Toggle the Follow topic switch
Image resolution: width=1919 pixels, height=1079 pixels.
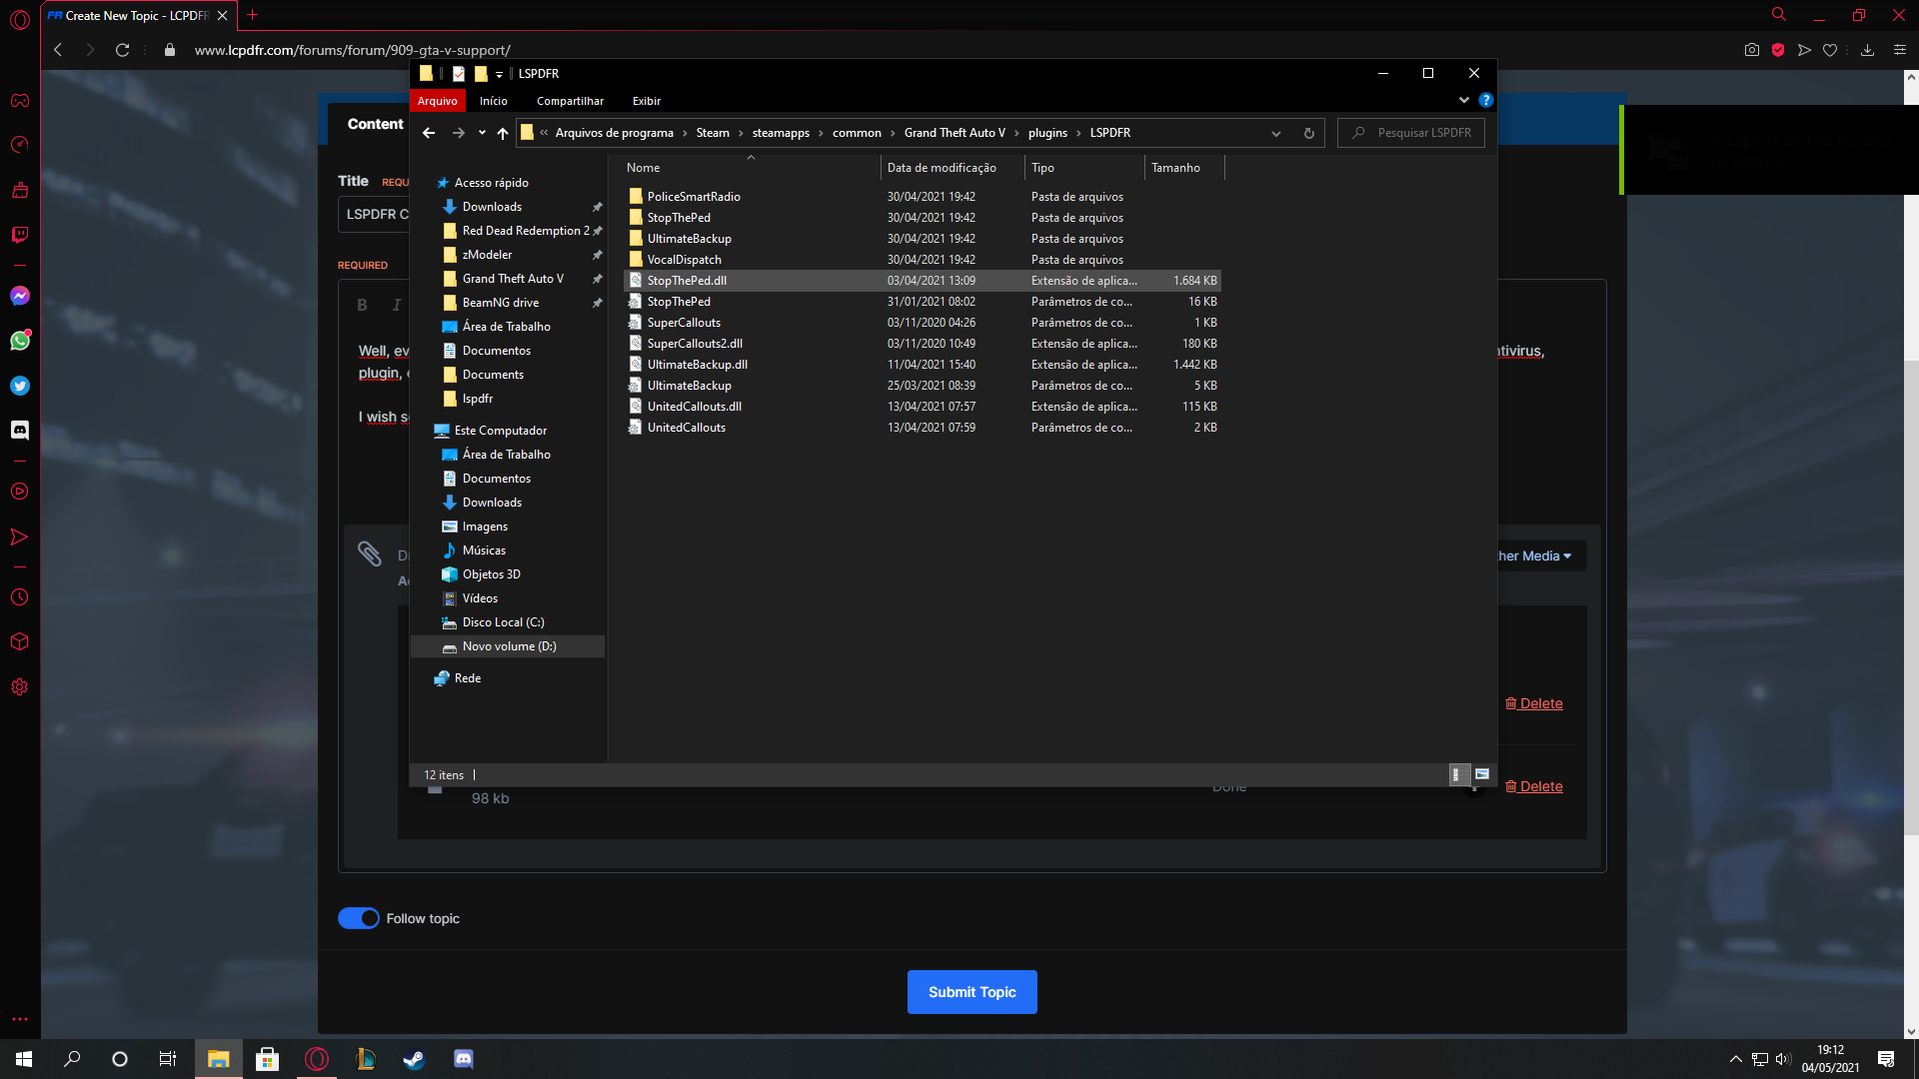(x=358, y=918)
